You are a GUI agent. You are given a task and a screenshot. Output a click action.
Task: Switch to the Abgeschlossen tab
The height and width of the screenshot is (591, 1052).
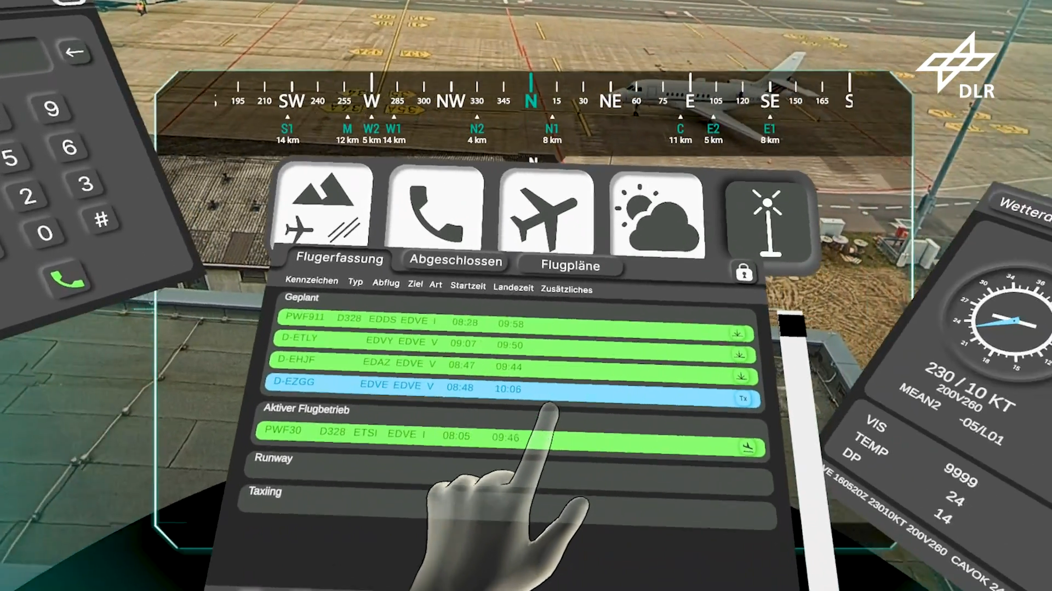click(x=455, y=261)
